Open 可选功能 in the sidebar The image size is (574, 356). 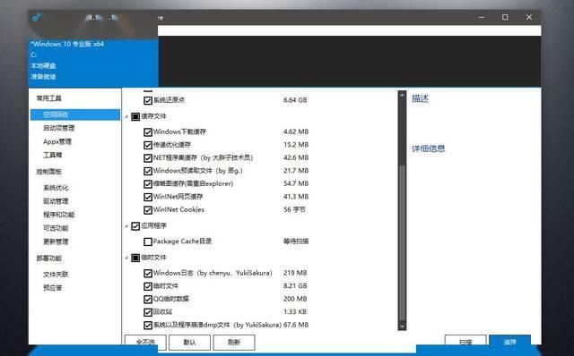[x=56, y=228]
